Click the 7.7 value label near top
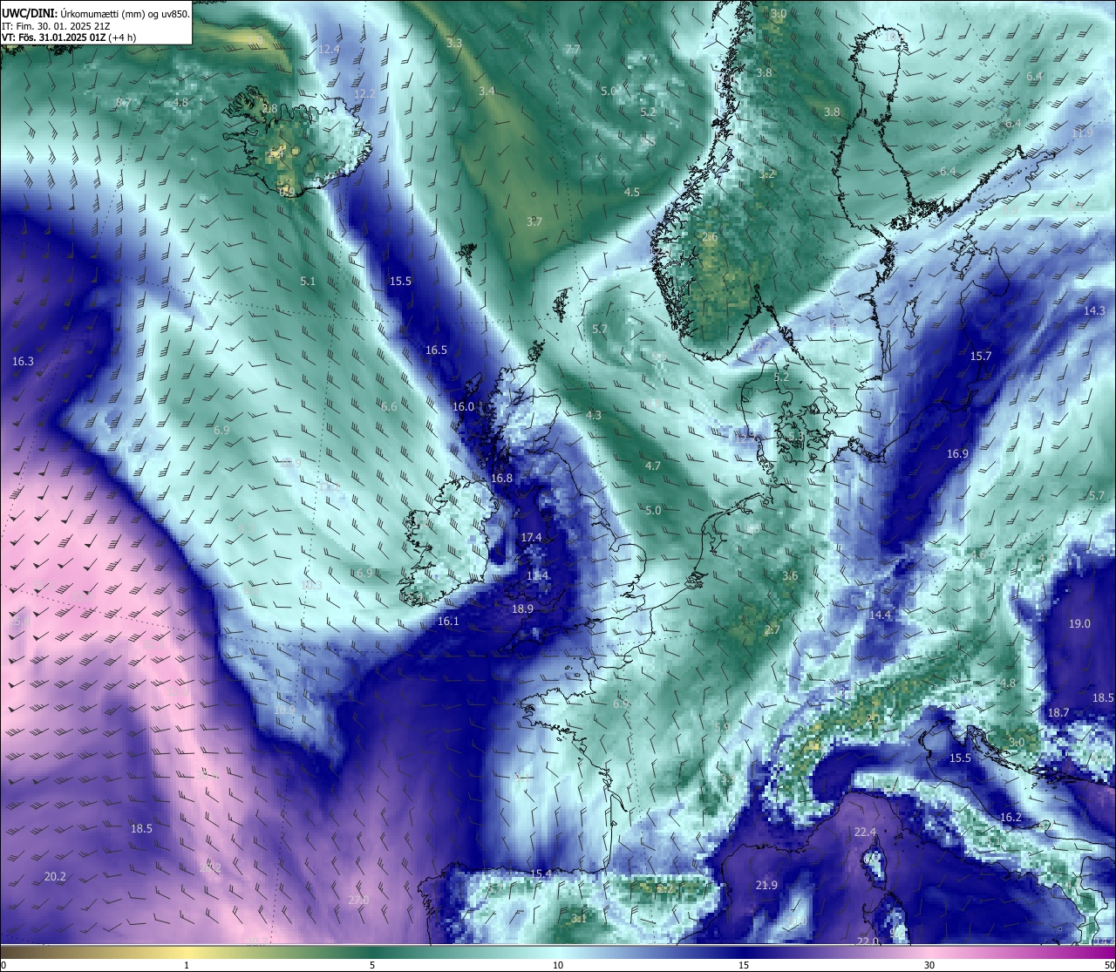The image size is (1116, 972). click(x=572, y=49)
